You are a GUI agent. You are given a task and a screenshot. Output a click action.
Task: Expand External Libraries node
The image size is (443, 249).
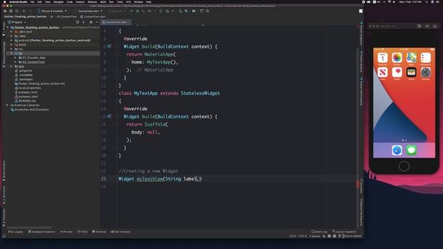8,105
